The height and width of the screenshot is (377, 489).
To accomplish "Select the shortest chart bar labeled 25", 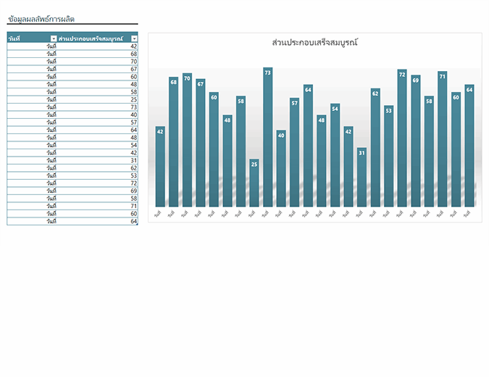I will [254, 182].
